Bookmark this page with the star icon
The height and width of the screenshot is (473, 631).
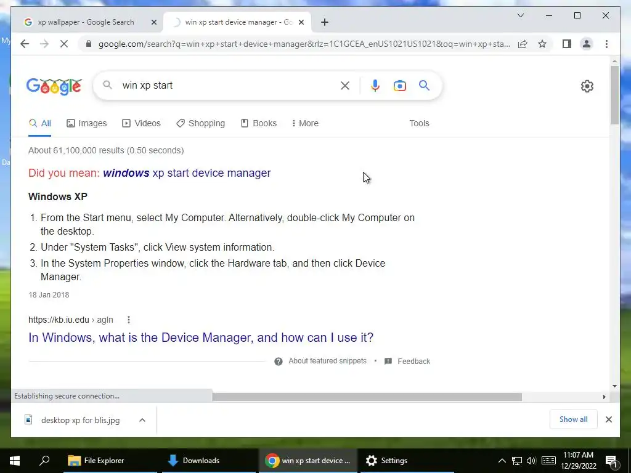(542, 44)
